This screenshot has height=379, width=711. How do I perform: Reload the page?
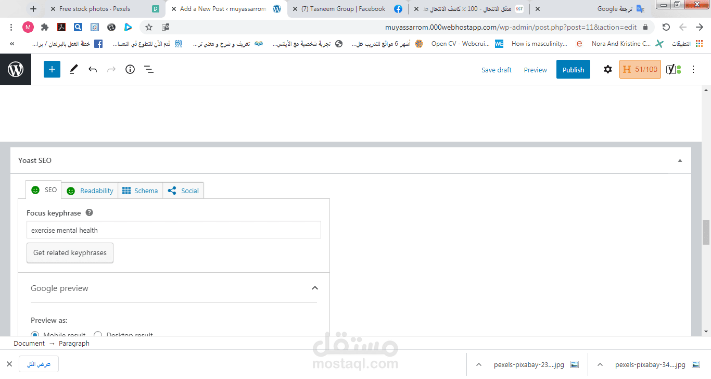[x=666, y=27]
